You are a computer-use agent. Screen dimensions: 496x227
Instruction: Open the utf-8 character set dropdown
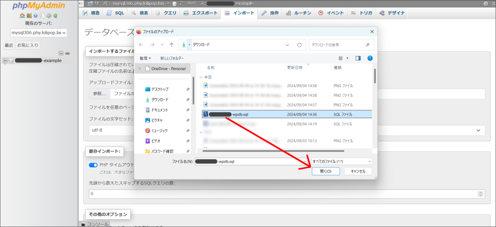(287, 130)
